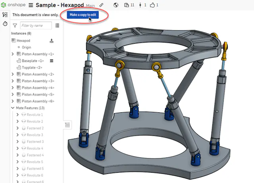Open versions graph icon showing 1

(142, 5)
